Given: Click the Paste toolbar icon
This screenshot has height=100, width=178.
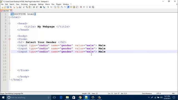Looking at the screenshot, I should coord(30,7).
